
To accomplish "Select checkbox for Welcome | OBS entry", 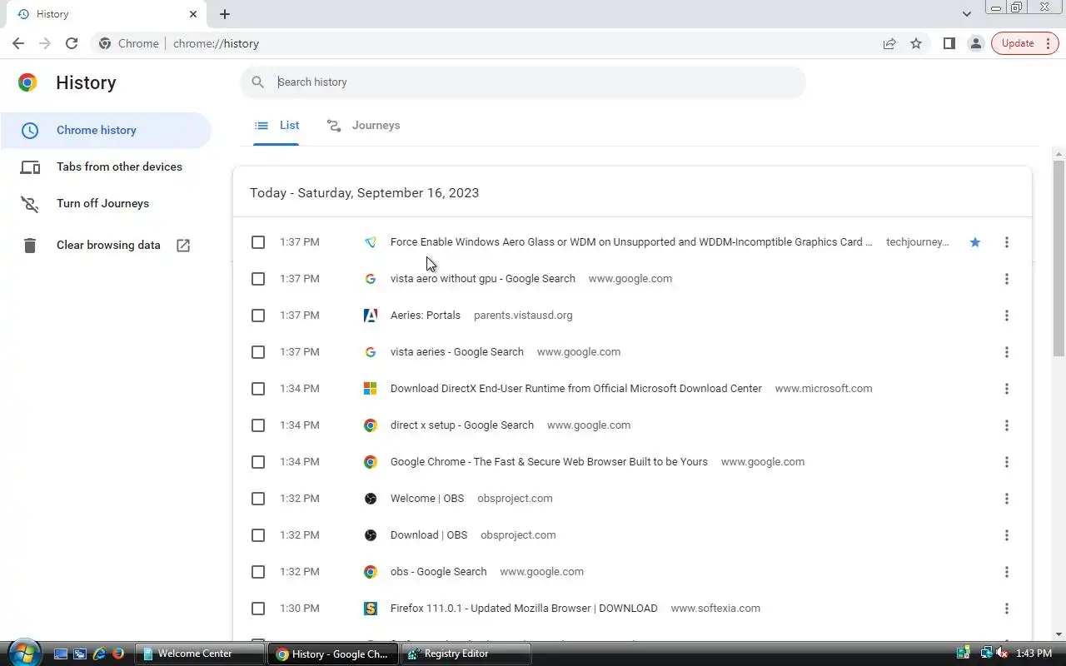I will 258,499.
